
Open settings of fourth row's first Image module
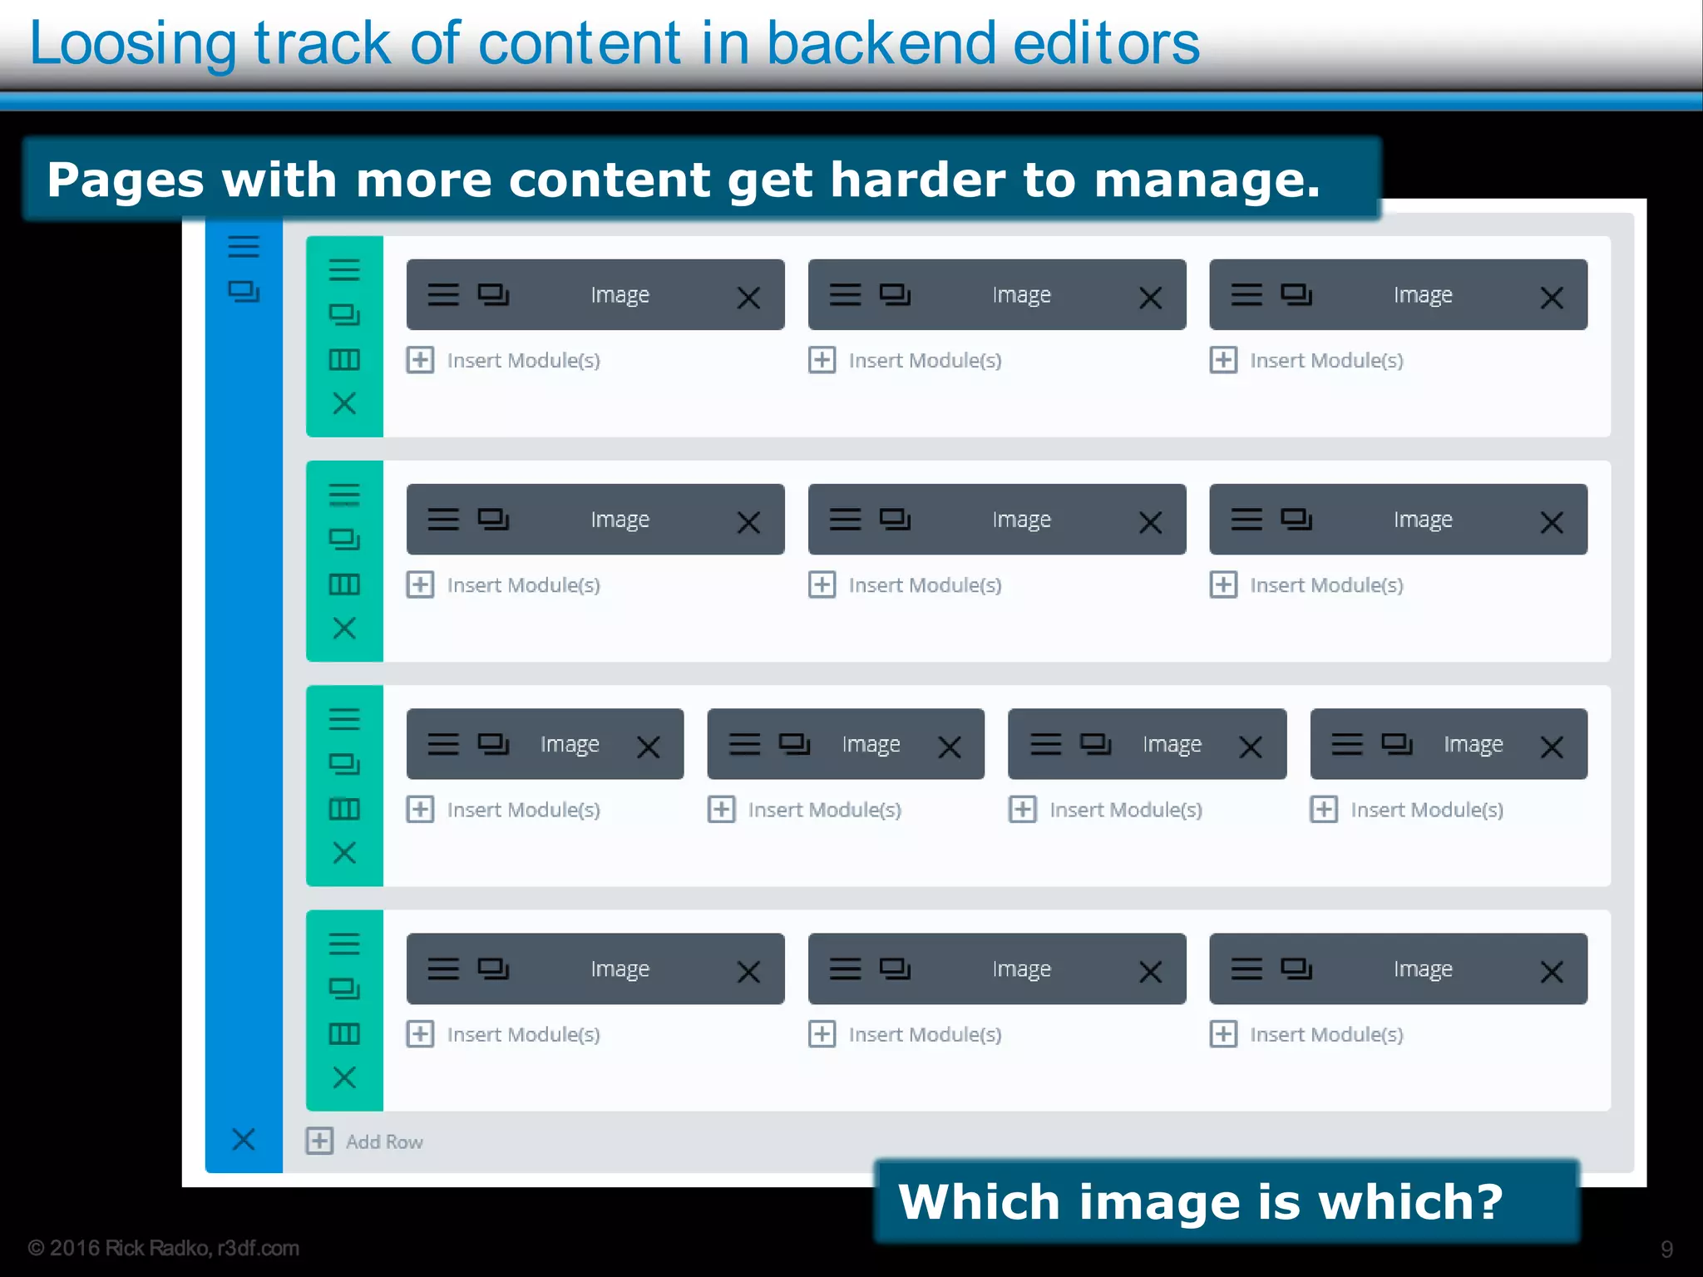click(443, 969)
